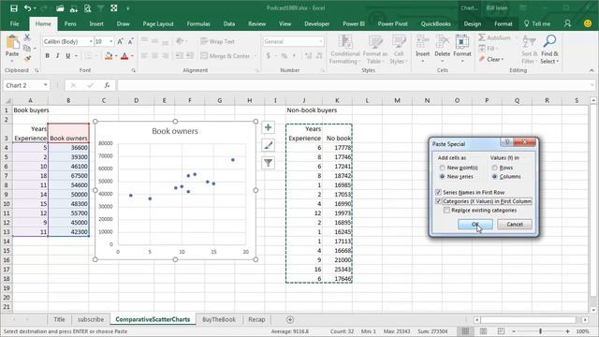Toggle Series Names in First Row checkbox

pyautogui.click(x=438, y=192)
